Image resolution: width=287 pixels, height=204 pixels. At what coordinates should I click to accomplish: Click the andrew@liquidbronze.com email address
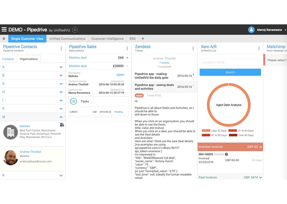point(36,161)
